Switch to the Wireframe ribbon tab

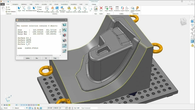[x=24, y=4]
